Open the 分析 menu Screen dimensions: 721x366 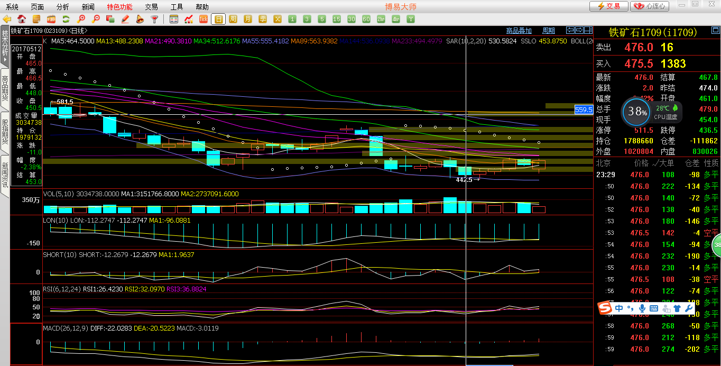(63, 7)
